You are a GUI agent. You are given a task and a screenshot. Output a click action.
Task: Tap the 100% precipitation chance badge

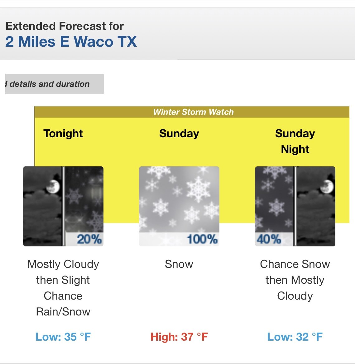(202, 239)
